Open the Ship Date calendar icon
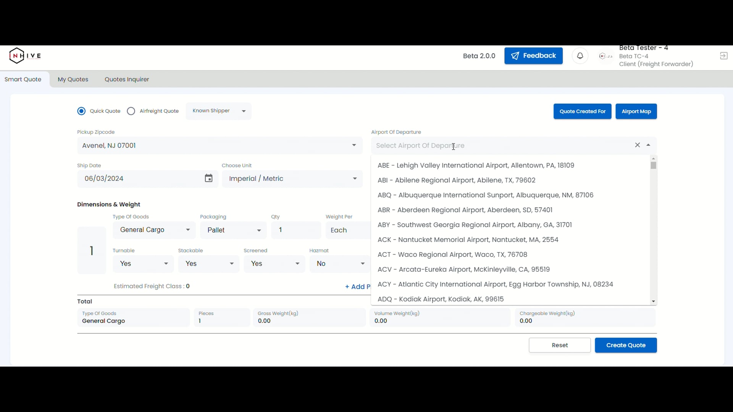This screenshot has height=412, width=733. (x=208, y=179)
